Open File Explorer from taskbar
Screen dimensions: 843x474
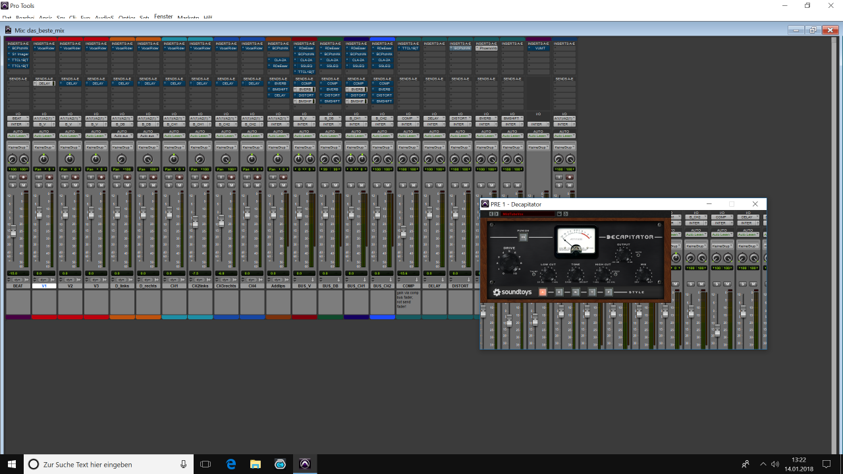tap(256, 464)
